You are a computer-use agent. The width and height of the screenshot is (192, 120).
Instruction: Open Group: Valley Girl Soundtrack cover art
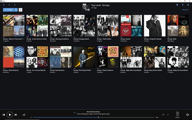178,57
